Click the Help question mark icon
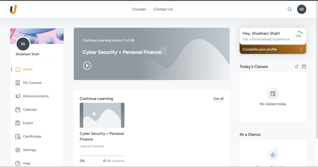 pos(18,163)
